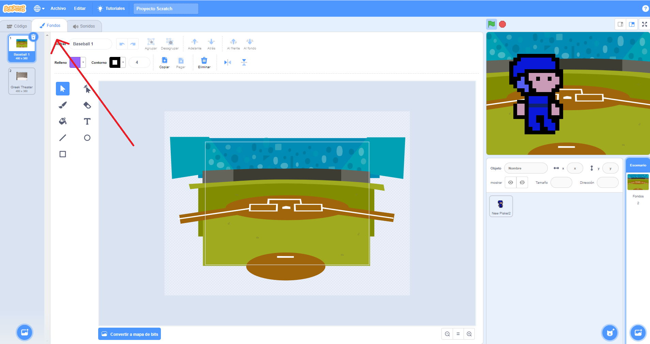This screenshot has width=650, height=344.
Task: Choose the Fill bucket tool
Action: pos(63,121)
